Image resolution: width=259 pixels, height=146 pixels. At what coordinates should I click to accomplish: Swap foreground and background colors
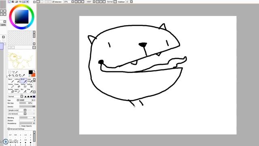point(34,71)
